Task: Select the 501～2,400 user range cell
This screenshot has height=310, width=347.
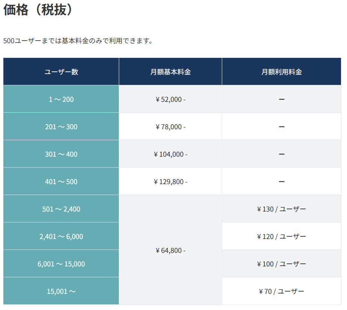Action: (x=61, y=209)
